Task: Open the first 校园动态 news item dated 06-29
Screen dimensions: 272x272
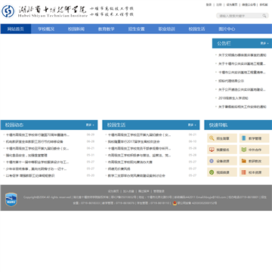Action: point(38,135)
